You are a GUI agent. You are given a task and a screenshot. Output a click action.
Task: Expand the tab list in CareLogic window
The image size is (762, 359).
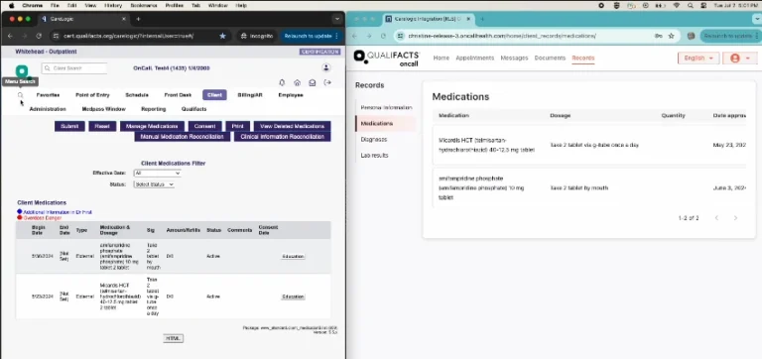click(337, 19)
